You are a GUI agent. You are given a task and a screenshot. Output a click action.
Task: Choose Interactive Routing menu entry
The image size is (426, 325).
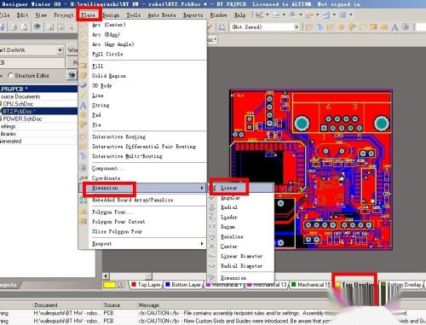click(x=118, y=136)
